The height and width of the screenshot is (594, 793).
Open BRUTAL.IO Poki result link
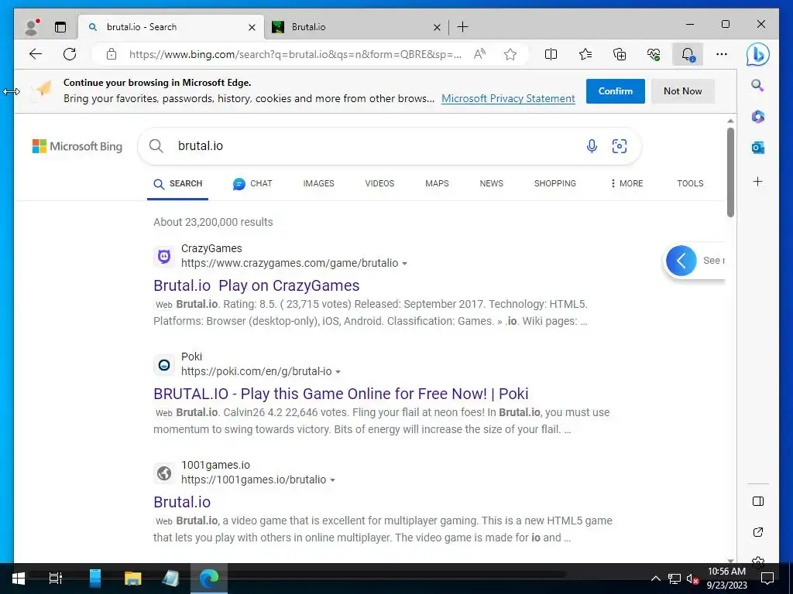[341, 394]
